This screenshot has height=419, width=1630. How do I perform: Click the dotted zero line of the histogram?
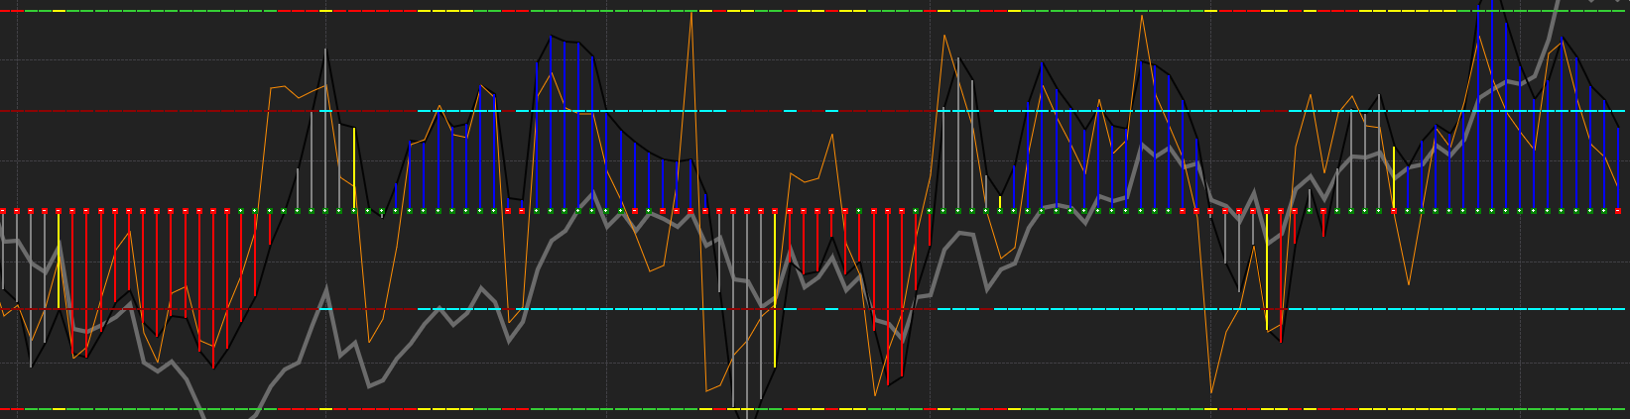click(815, 211)
